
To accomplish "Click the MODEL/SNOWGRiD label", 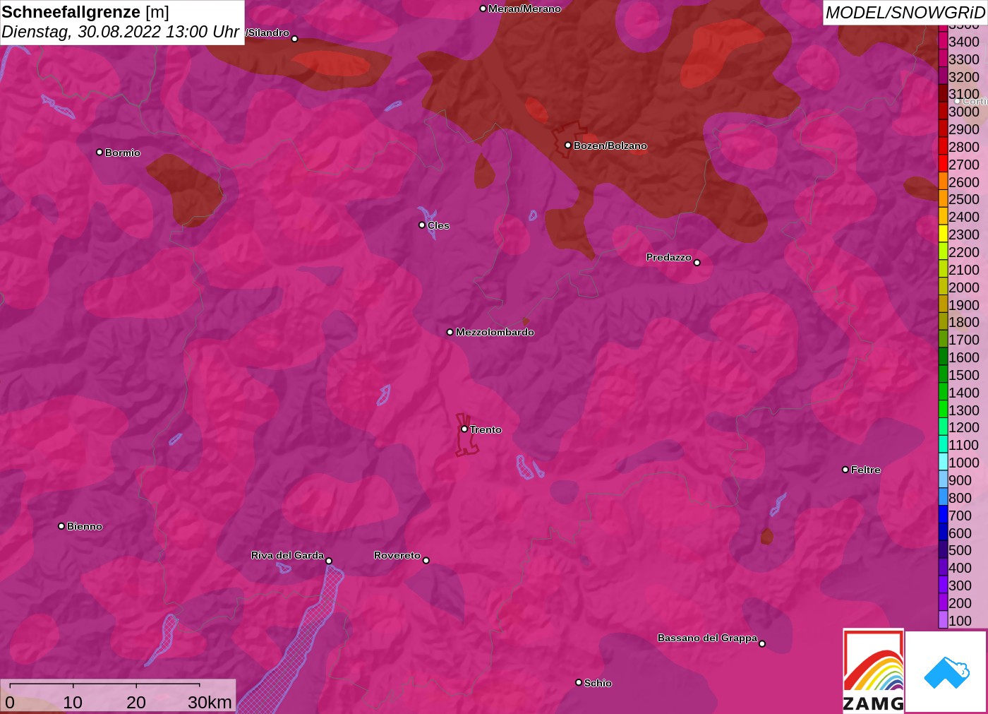I will pyautogui.click(x=905, y=13).
